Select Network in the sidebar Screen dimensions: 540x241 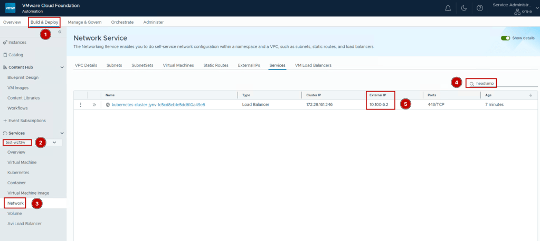[x=15, y=203]
